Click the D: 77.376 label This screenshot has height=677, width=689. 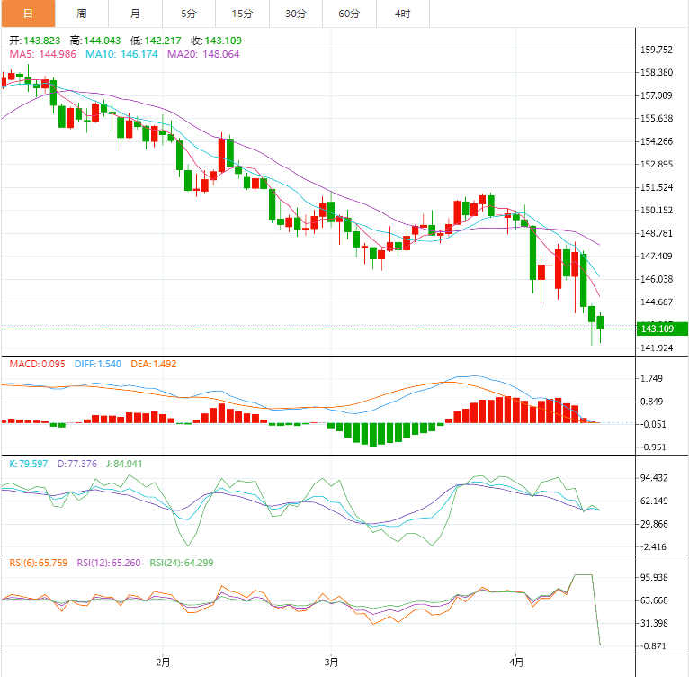click(76, 464)
